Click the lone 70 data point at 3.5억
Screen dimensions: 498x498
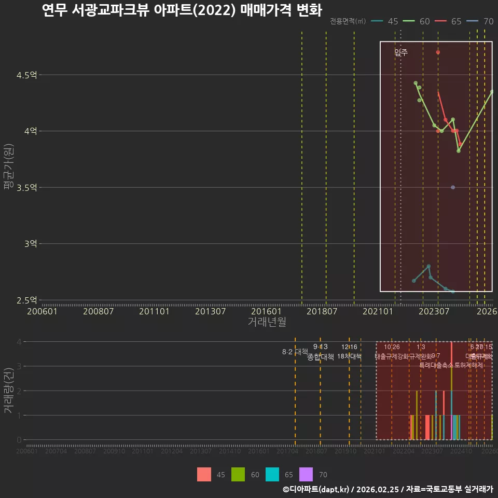coord(453,187)
